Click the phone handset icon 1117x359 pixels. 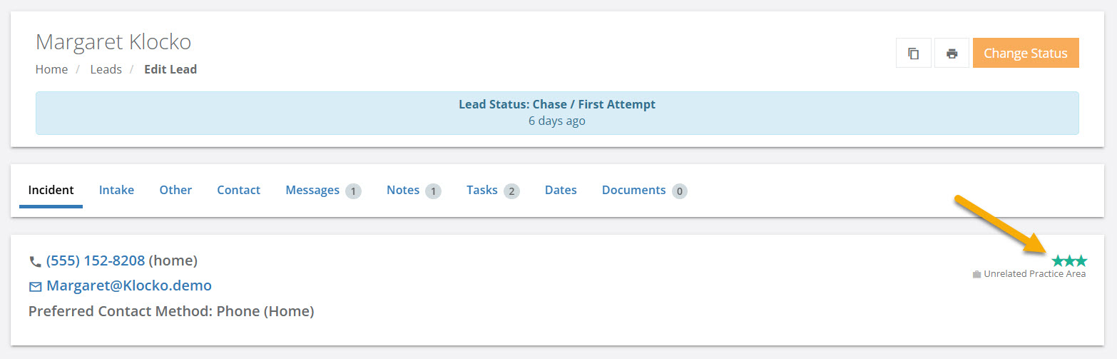pyautogui.click(x=35, y=261)
